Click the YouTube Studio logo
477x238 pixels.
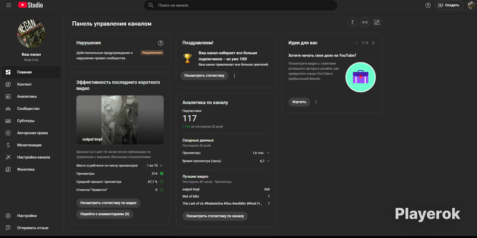point(30,5)
